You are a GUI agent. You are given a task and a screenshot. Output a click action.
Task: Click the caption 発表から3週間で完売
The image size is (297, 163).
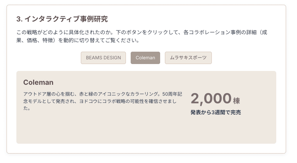215,112
